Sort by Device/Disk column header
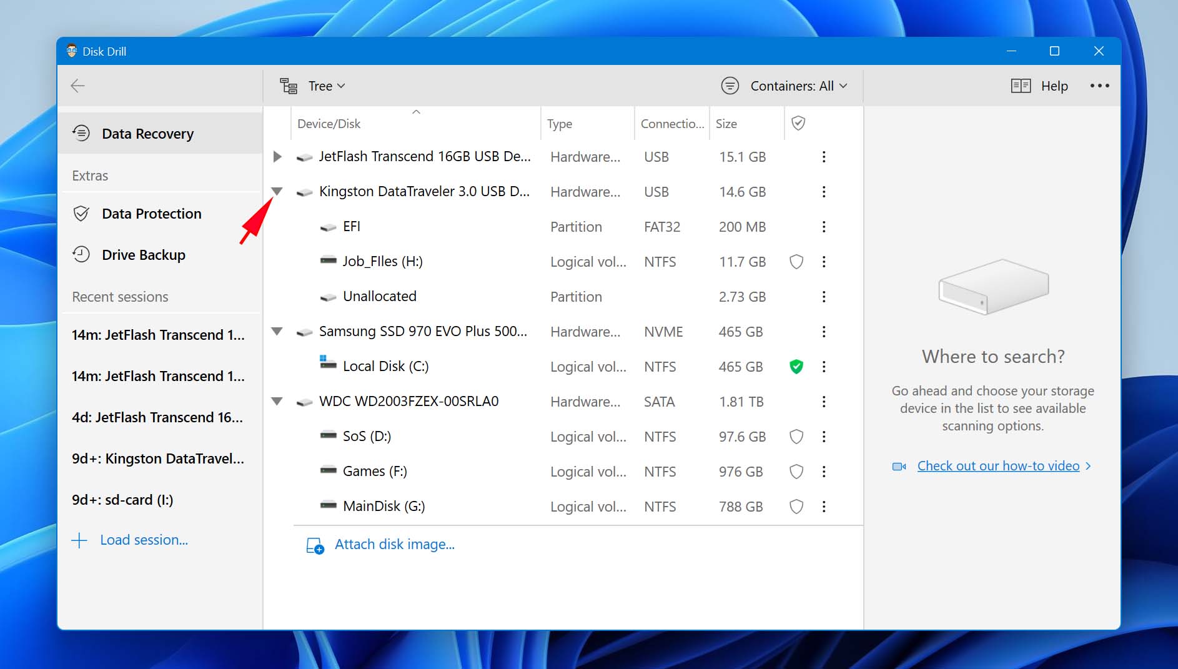Screen dimensions: 1178x669 (x=415, y=123)
